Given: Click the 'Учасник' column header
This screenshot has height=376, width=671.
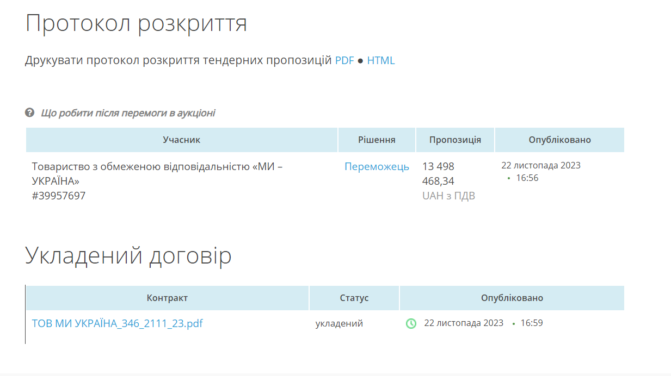Looking at the screenshot, I should [181, 140].
